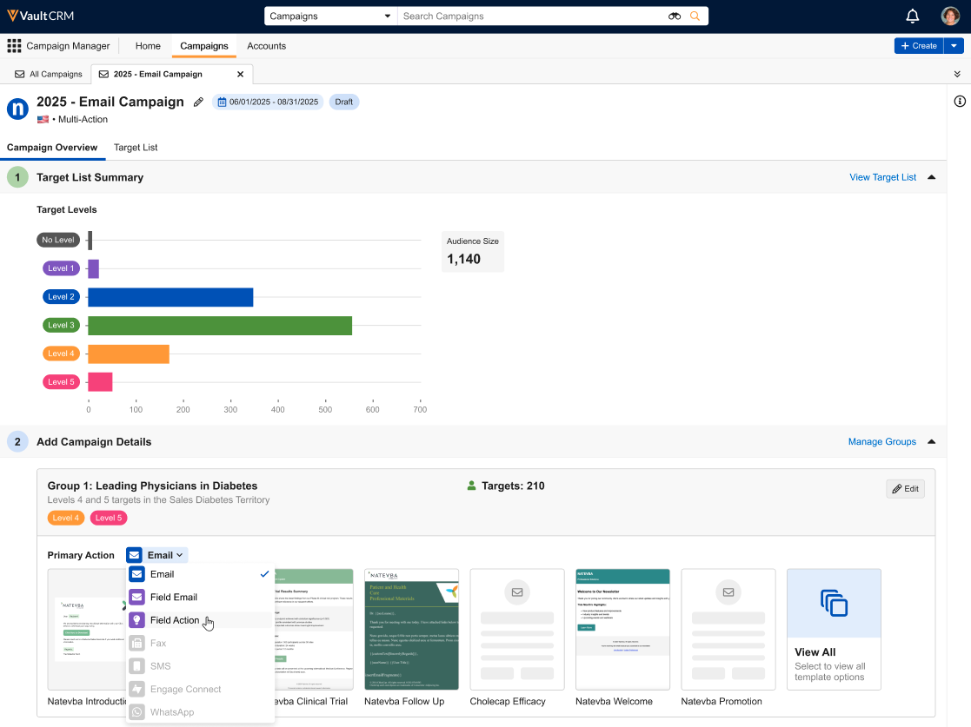
Task: Click the notification bell icon
Action: click(x=912, y=17)
